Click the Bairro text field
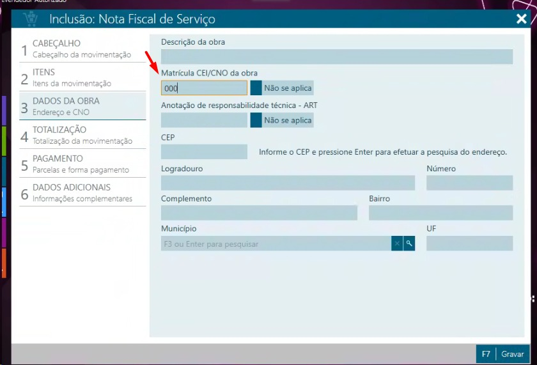The height and width of the screenshot is (365, 537). click(440, 213)
